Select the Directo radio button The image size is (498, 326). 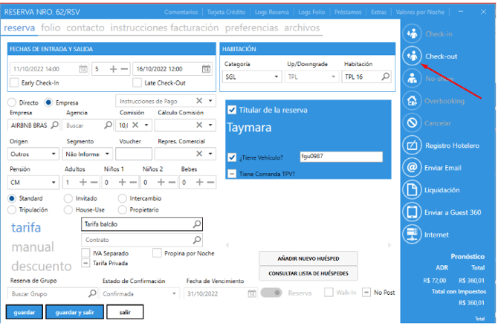[12, 102]
